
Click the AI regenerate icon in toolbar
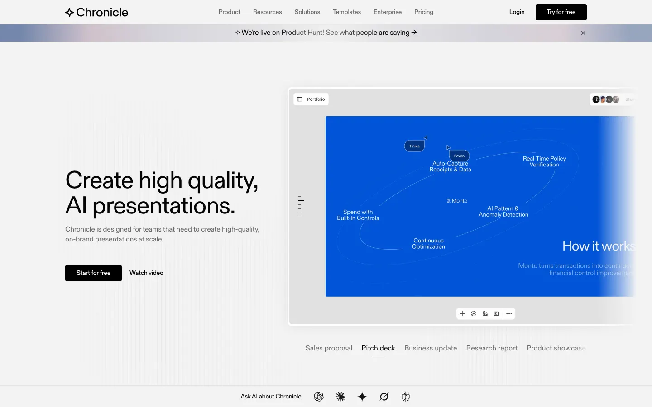(x=474, y=314)
